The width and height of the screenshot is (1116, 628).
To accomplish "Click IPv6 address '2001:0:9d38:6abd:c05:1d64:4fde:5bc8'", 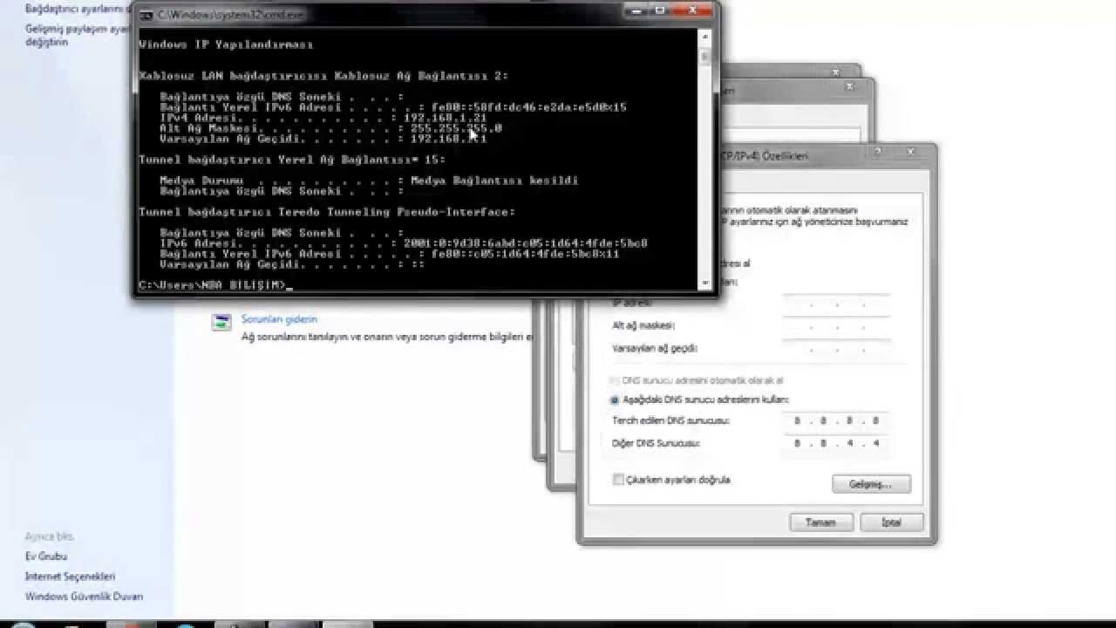I will pos(525,243).
